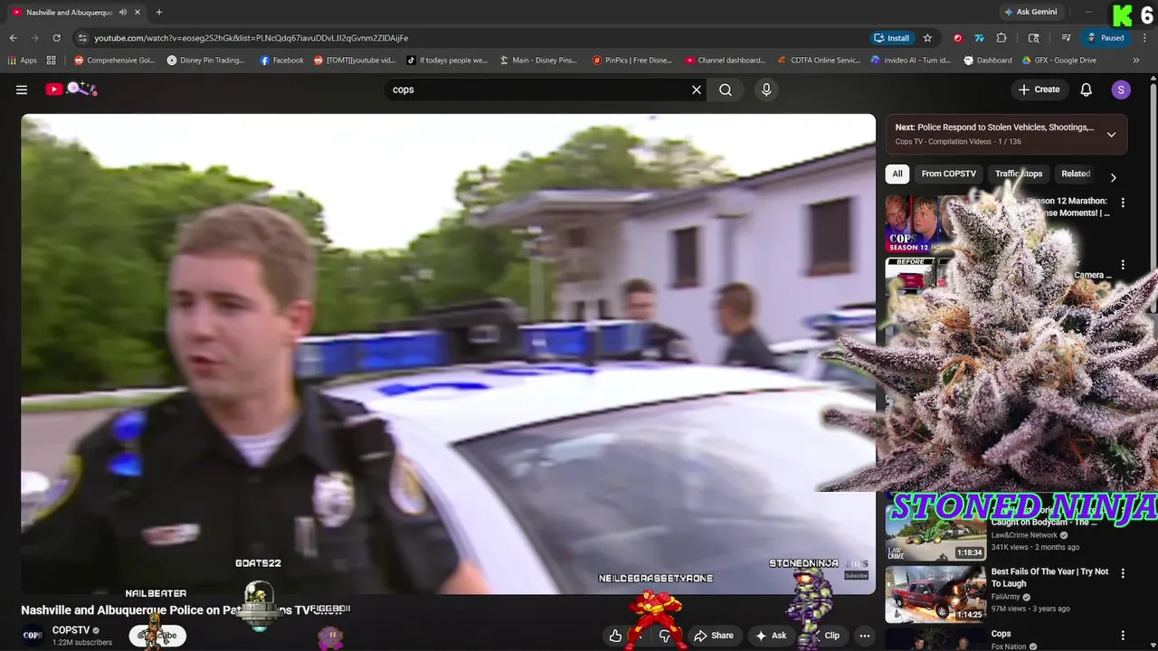Mute the tab using its speaker icon

coord(122,12)
